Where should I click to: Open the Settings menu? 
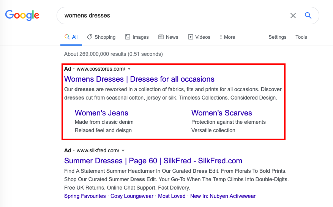(277, 37)
